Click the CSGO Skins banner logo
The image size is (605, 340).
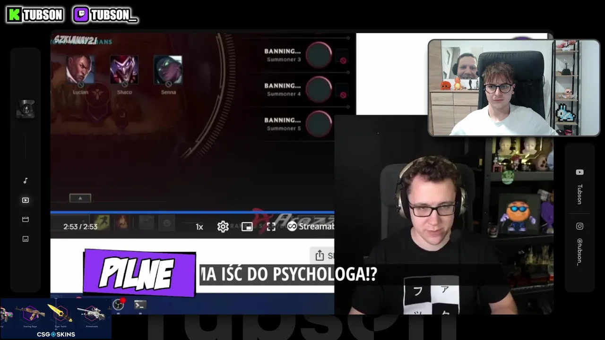click(56, 334)
